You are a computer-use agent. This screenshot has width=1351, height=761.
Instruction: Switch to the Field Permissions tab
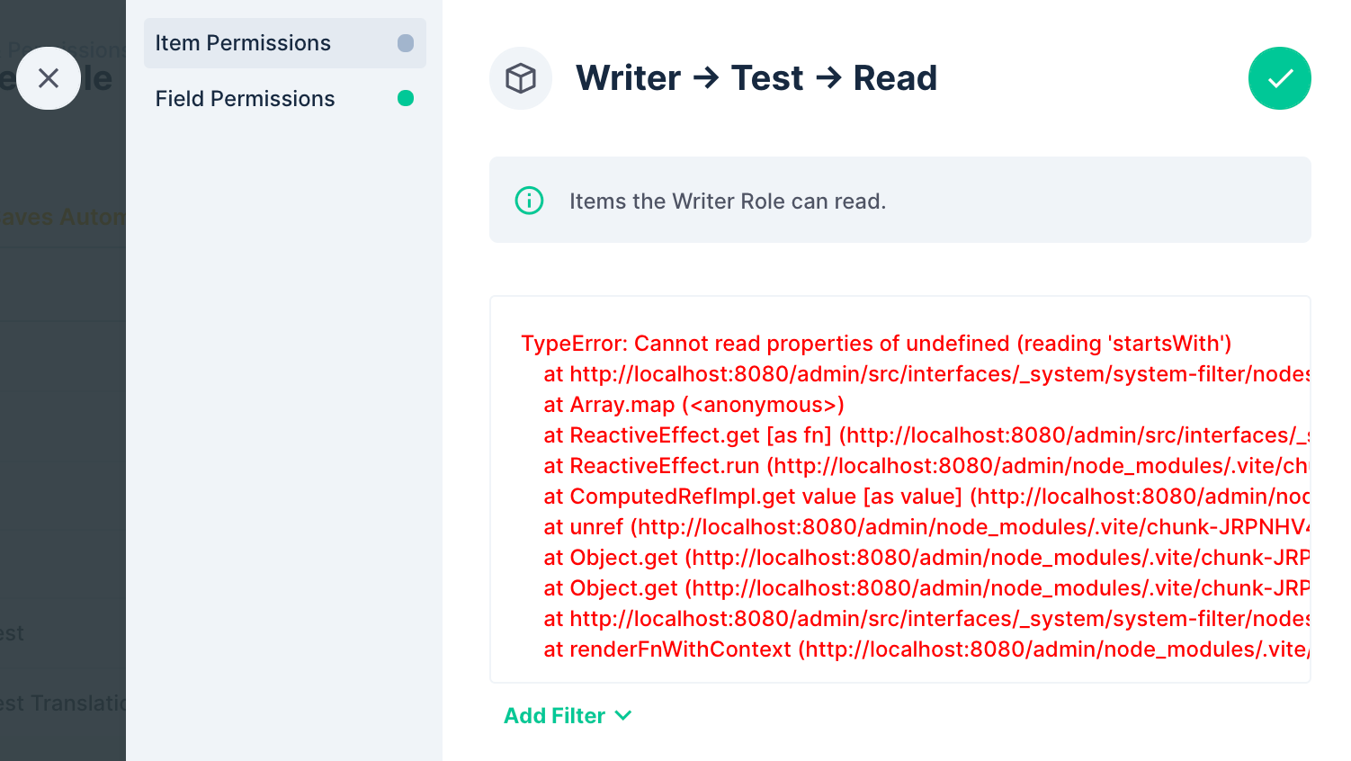(285, 99)
